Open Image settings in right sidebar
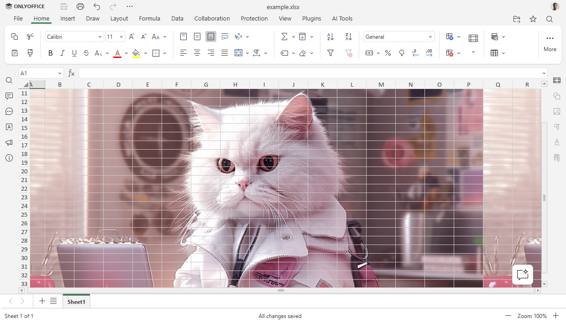The image size is (566, 323). coord(557,111)
